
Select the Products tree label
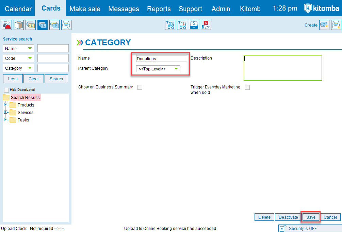pos(26,105)
